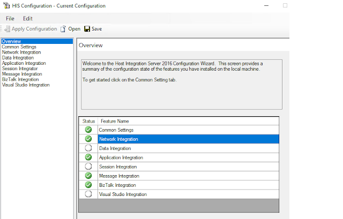
Task: Click the Save floppy disk icon
Action: coord(87,29)
